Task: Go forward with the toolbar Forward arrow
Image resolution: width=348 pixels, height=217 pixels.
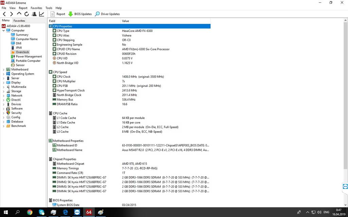Action: [12, 14]
